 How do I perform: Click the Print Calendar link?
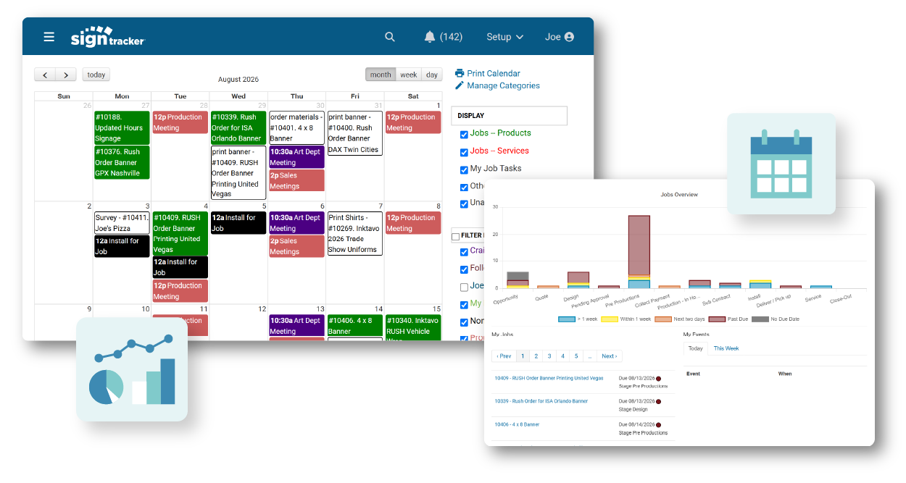pyautogui.click(x=487, y=73)
